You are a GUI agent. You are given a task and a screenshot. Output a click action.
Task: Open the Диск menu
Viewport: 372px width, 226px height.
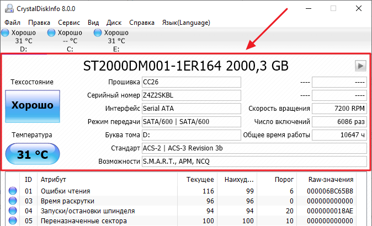(x=114, y=23)
